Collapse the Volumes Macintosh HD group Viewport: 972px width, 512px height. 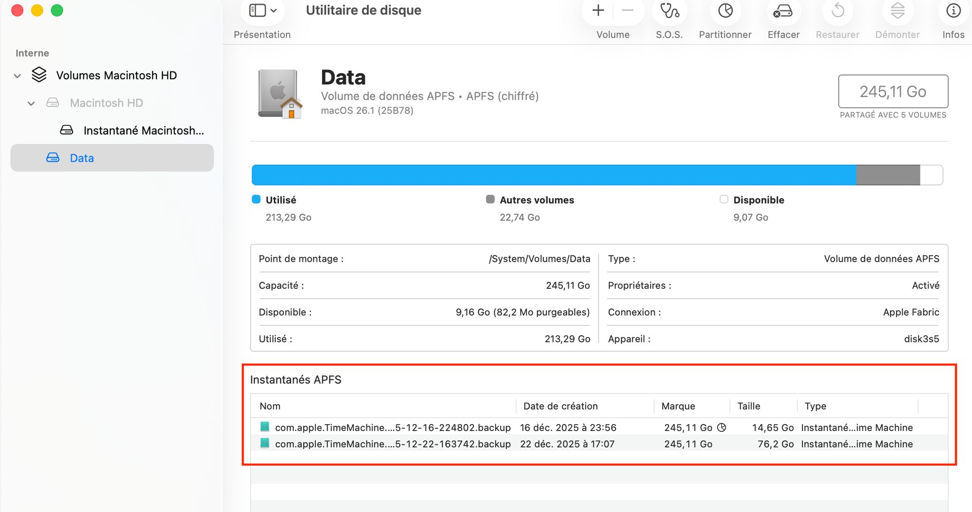click(17, 76)
